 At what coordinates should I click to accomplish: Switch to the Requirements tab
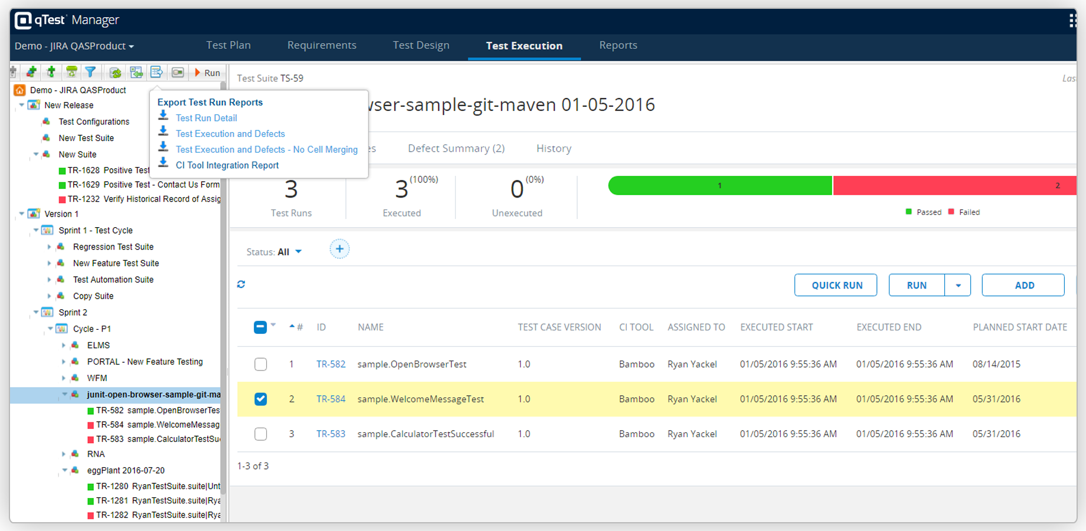pos(322,45)
